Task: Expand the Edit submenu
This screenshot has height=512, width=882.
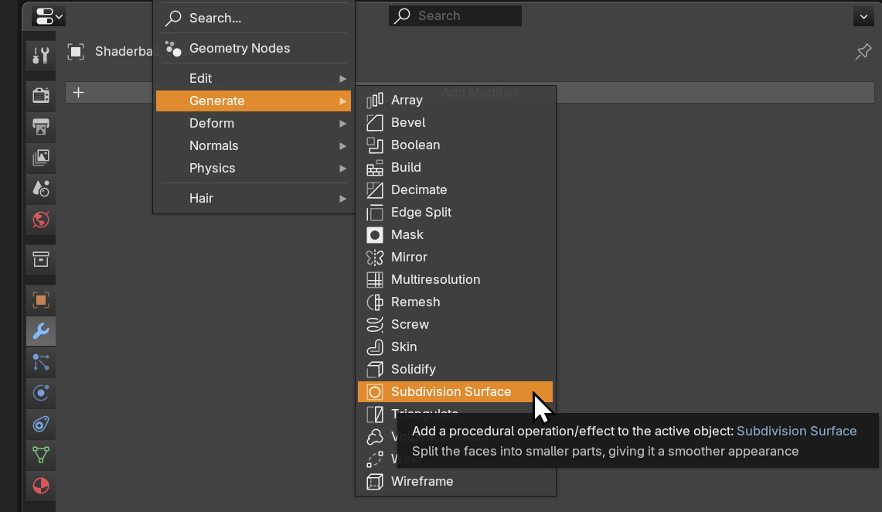Action: click(254, 78)
